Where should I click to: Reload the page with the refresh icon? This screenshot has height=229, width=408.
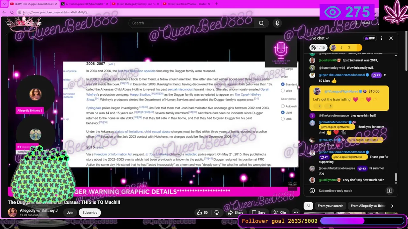coord(12,12)
